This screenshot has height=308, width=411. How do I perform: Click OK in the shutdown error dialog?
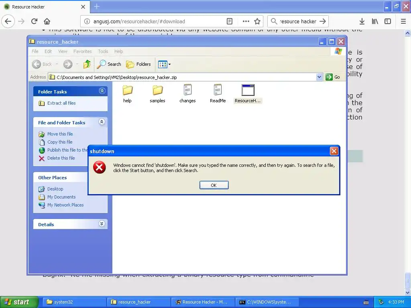click(214, 185)
